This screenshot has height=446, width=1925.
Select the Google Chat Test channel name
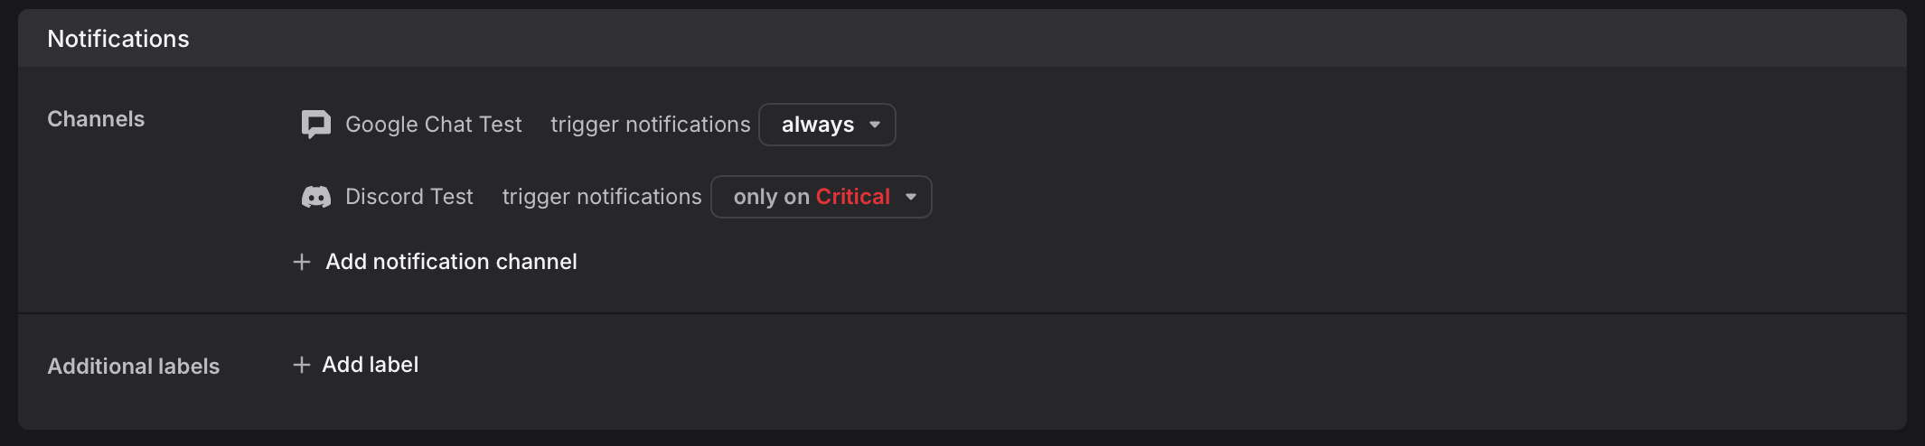434,125
